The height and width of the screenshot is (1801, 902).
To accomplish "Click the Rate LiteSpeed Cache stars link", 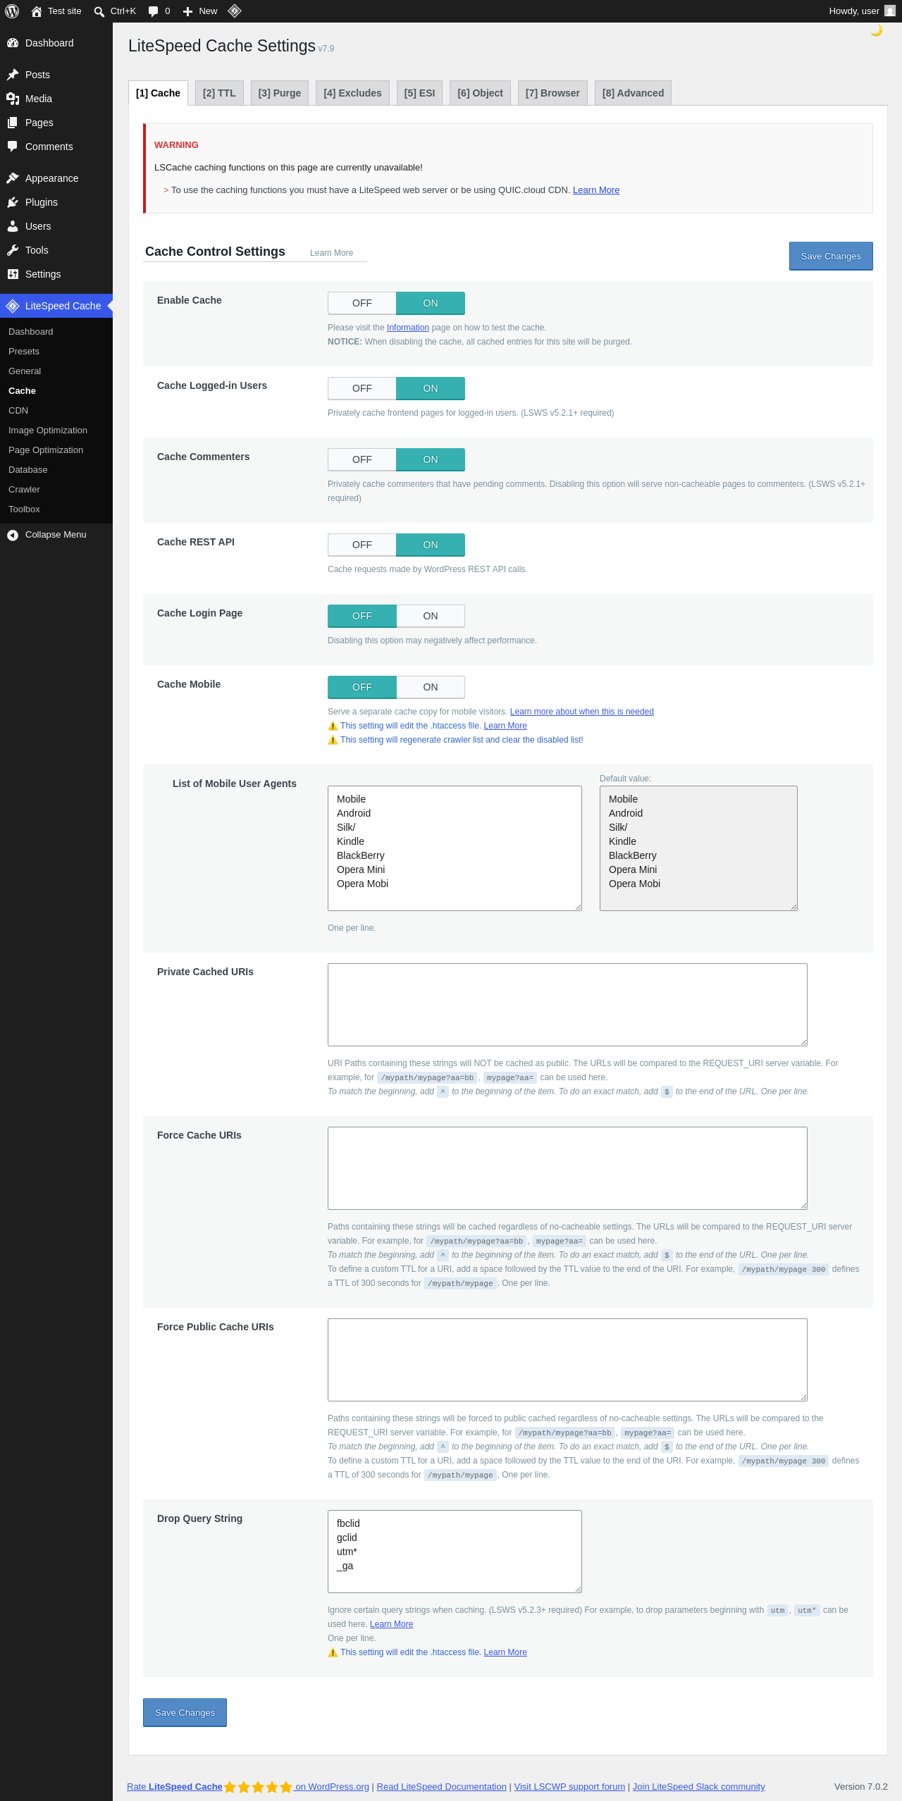I will pos(248,1787).
